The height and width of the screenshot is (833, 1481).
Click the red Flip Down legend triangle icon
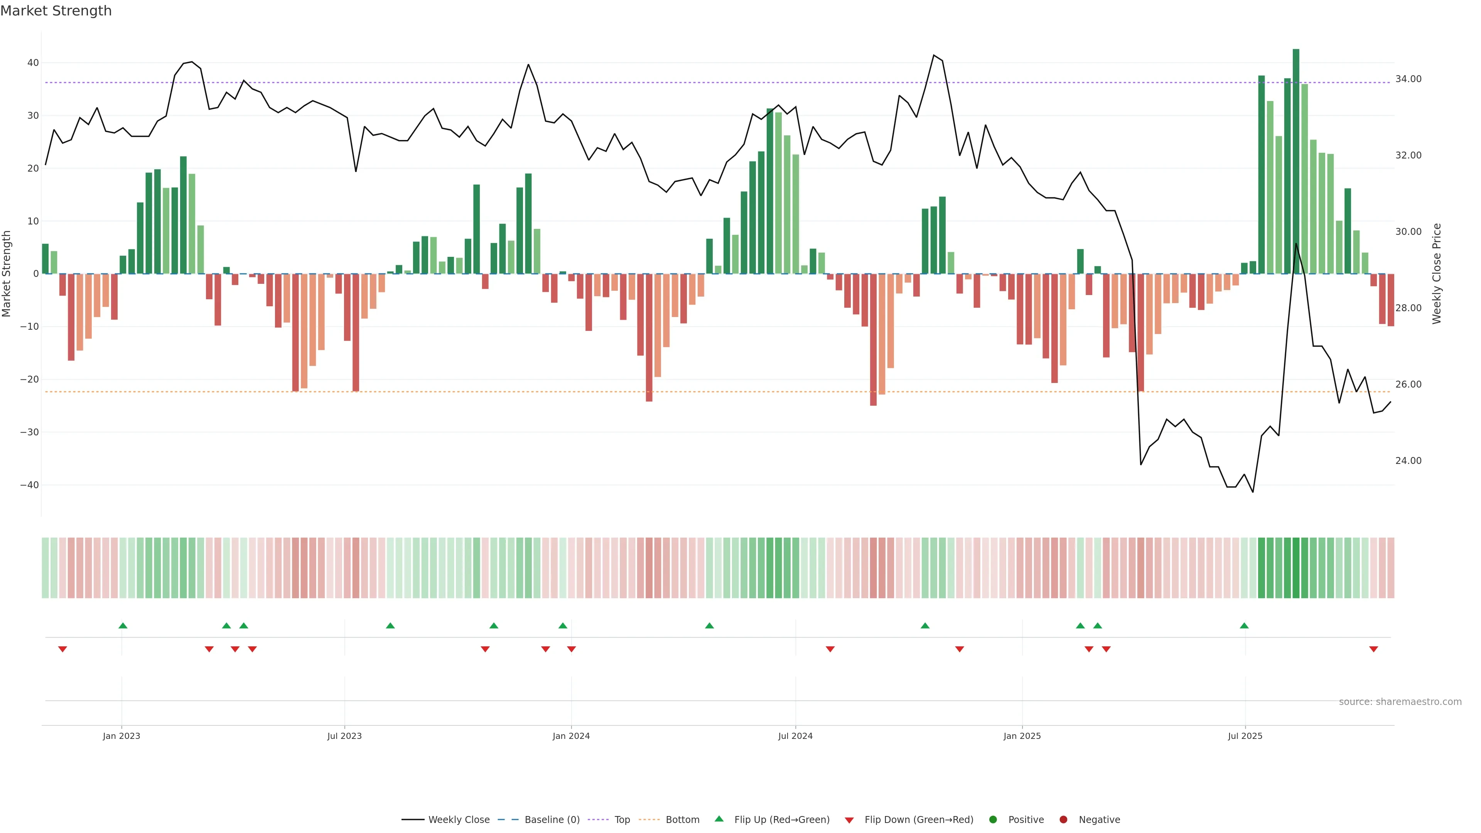click(849, 820)
